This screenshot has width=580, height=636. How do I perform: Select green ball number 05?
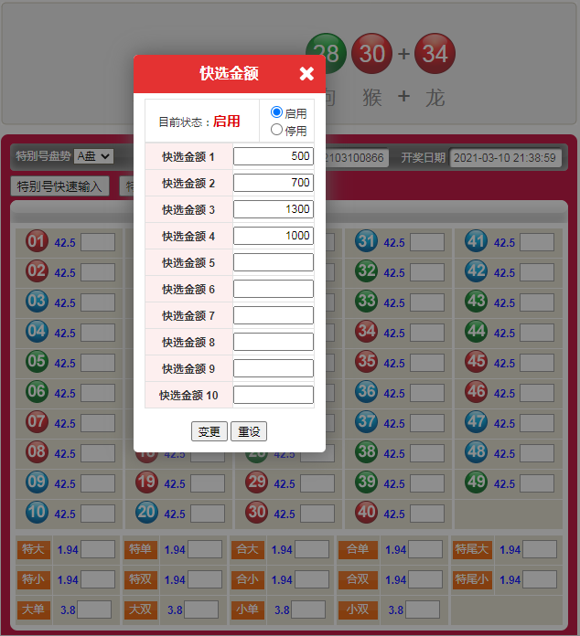(37, 361)
